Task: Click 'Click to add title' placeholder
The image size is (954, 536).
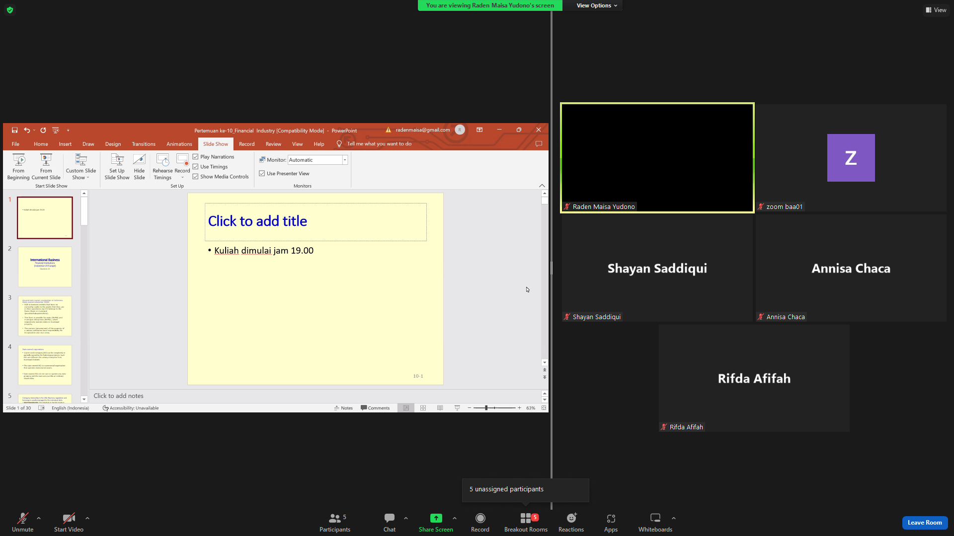Action: (316, 222)
